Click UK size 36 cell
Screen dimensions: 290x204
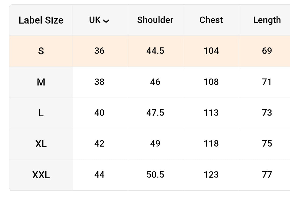pyautogui.click(x=99, y=51)
